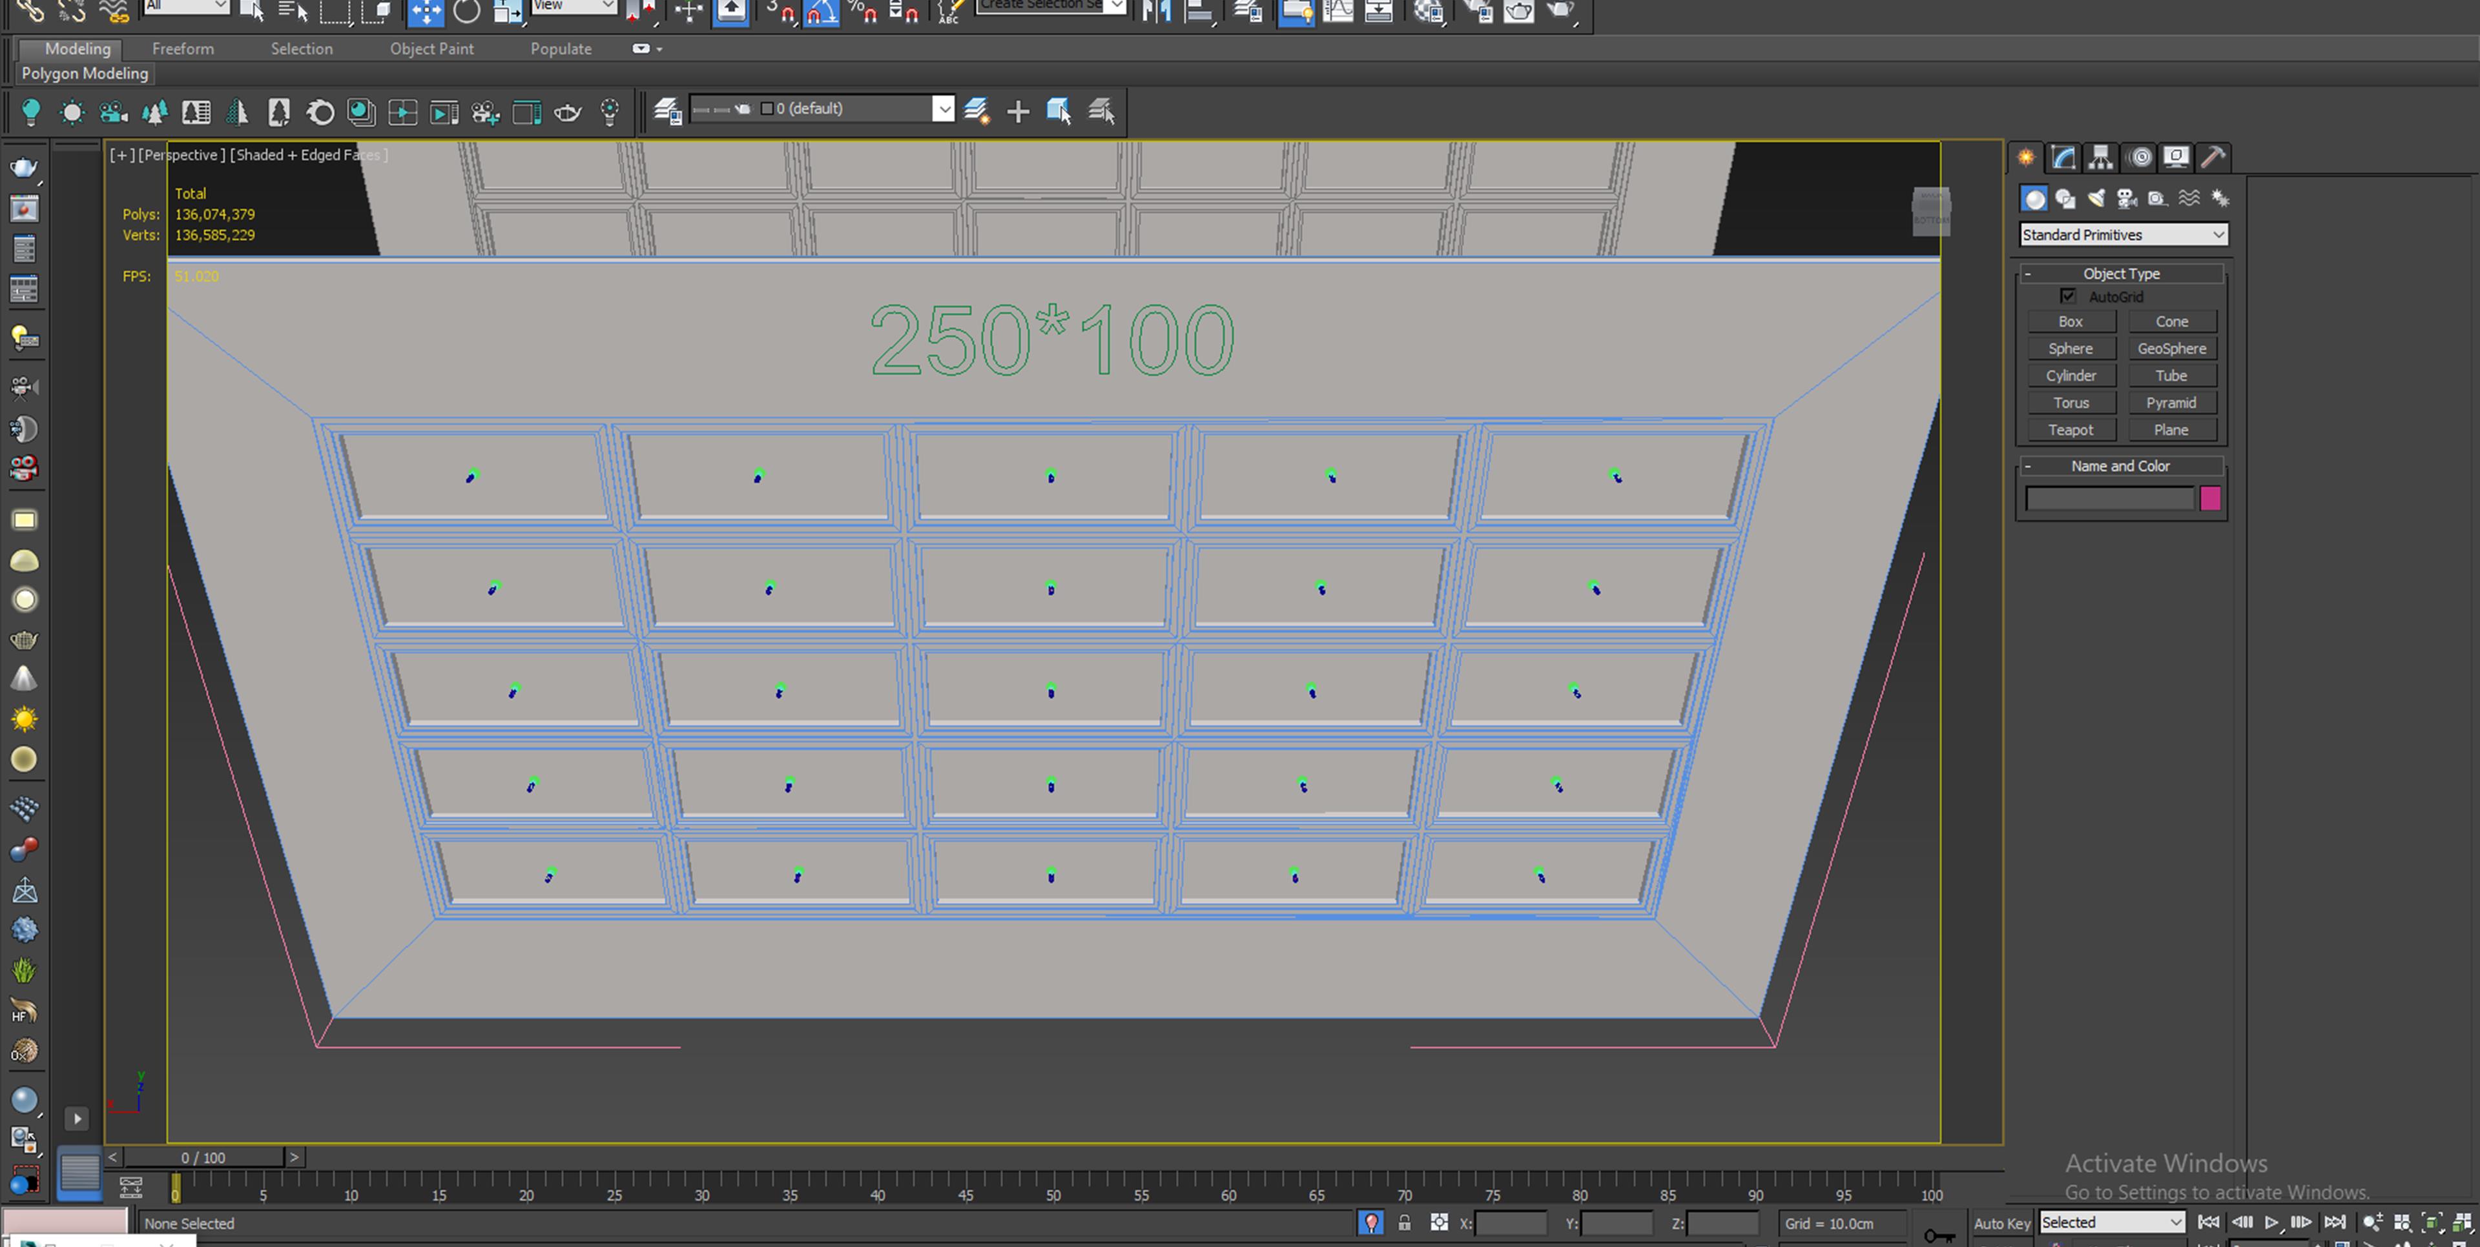Open the layer list dropdown showing 0 (default)
The height and width of the screenshot is (1247, 2480).
coord(944,108)
